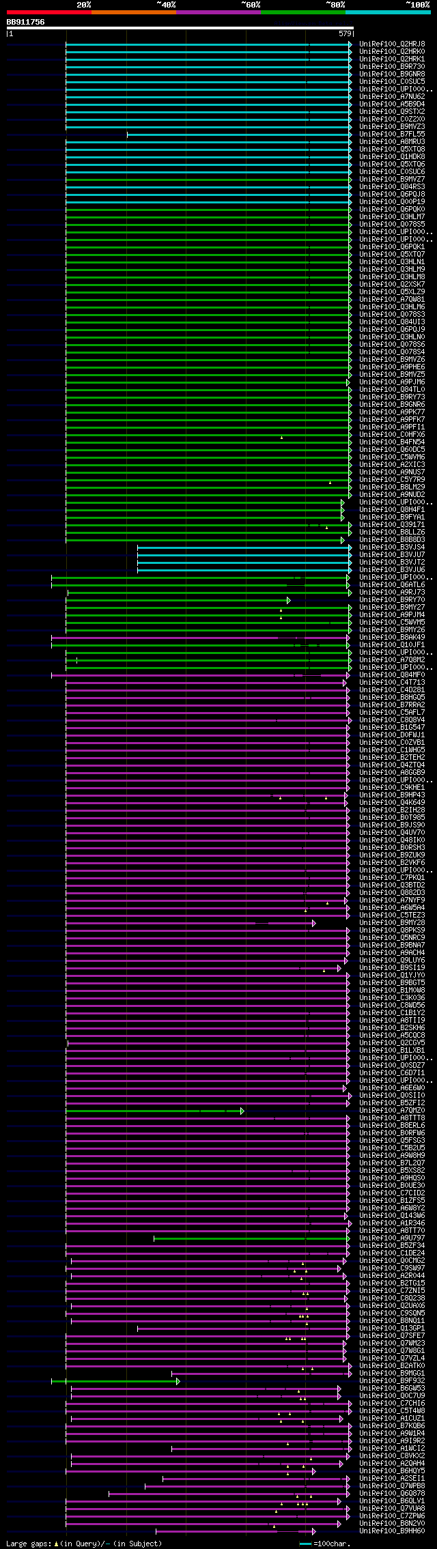Select the UniRef100_Q143W6 label
Viewport: 437px width, 1549px height.
[392, 1215]
